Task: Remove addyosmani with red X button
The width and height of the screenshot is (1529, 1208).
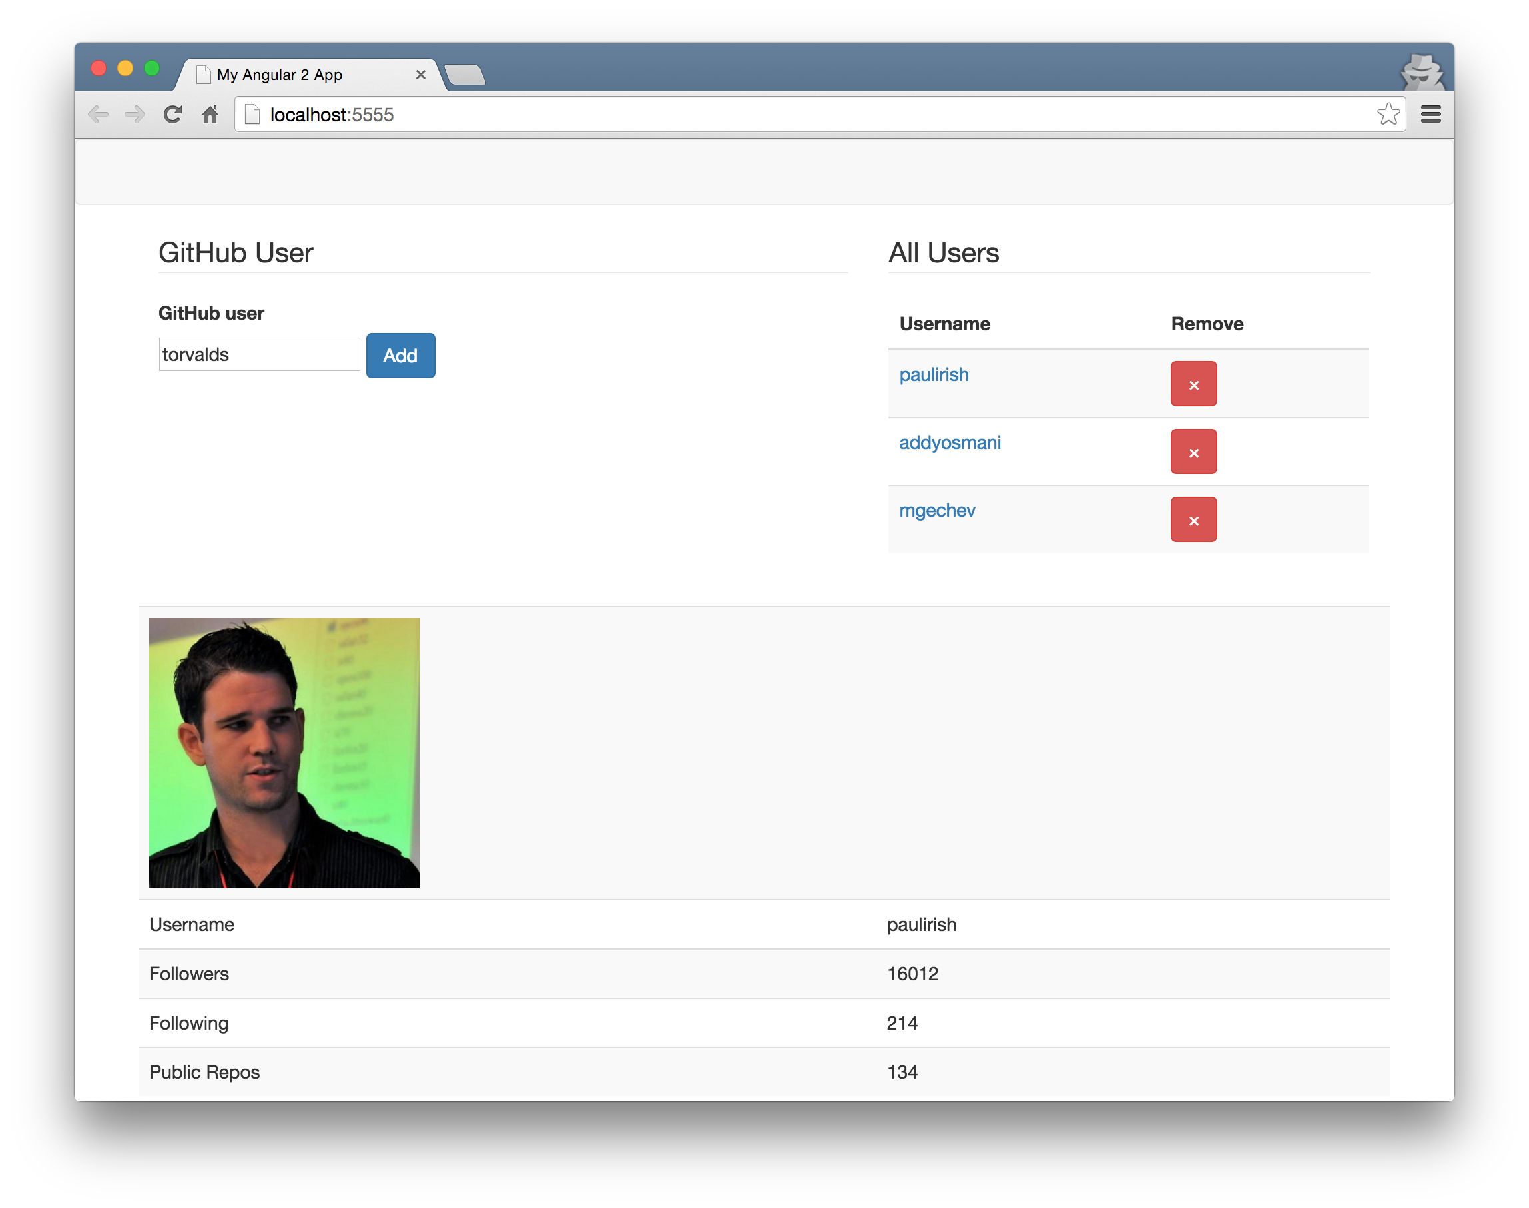Action: pos(1193,452)
